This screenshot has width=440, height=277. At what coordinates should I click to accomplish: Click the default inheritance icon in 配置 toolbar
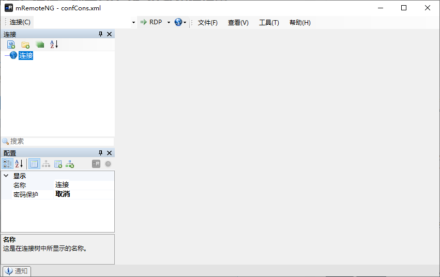[x=69, y=164]
